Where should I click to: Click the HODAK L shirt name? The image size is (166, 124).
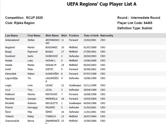point(51,61)
